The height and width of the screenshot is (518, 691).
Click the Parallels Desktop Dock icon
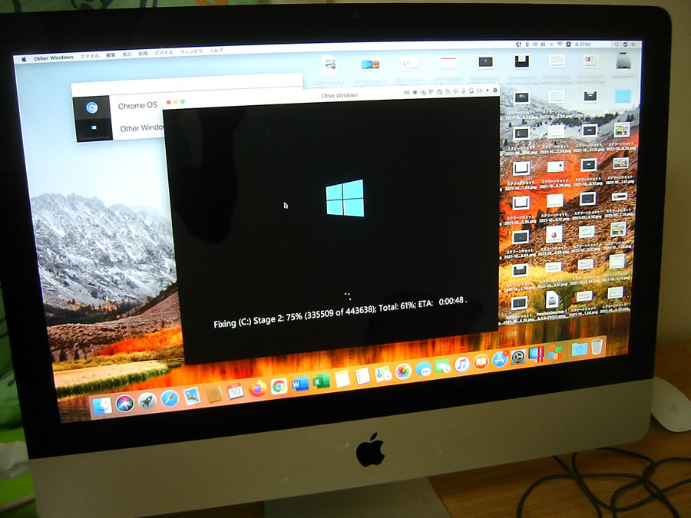pyautogui.click(x=537, y=355)
